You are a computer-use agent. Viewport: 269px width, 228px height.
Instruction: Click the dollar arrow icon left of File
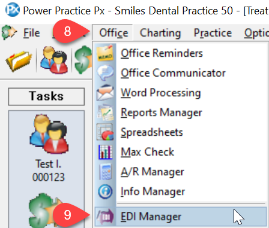tap(9, 32)
